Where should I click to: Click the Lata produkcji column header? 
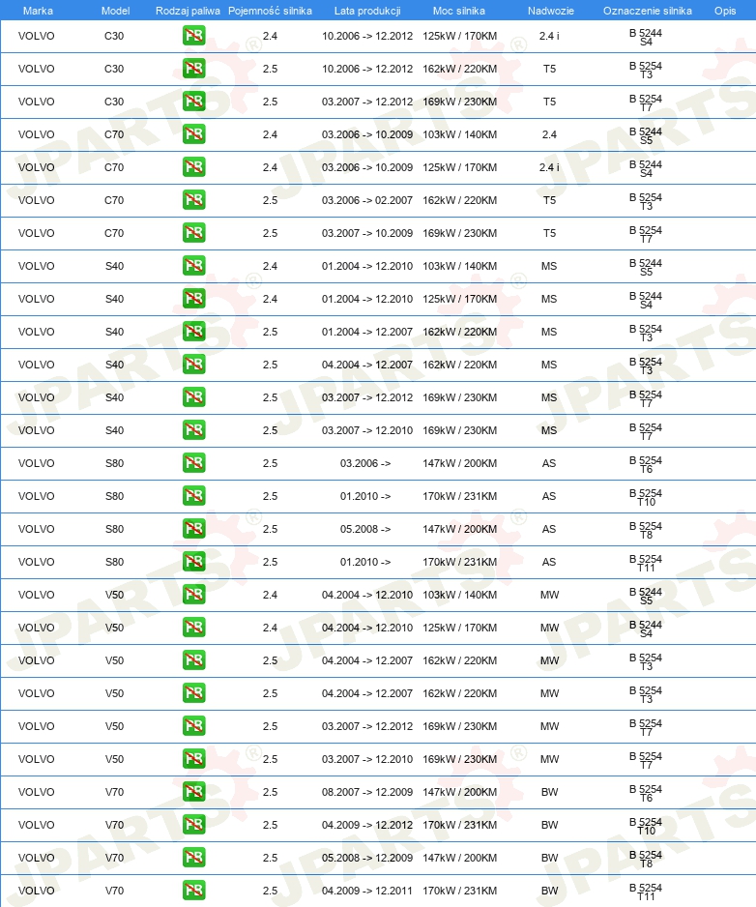pos(367,11)
